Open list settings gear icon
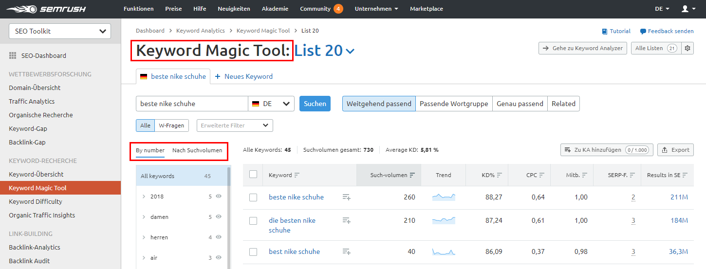Viewport: 706px width, 269px height. (x=687, y=48)
